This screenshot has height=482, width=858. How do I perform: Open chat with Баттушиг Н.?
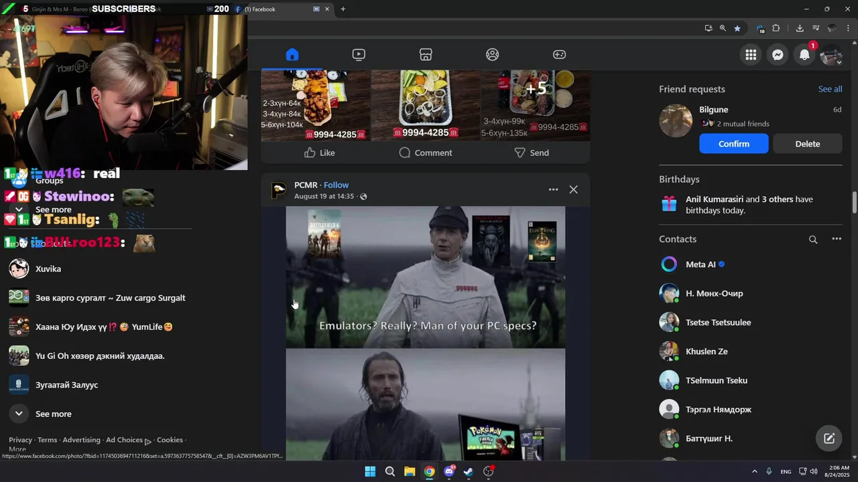point(751,438)
